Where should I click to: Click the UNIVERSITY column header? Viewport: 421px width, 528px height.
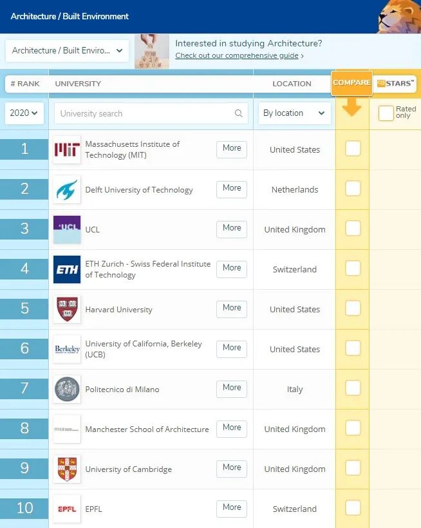point(78,84)
